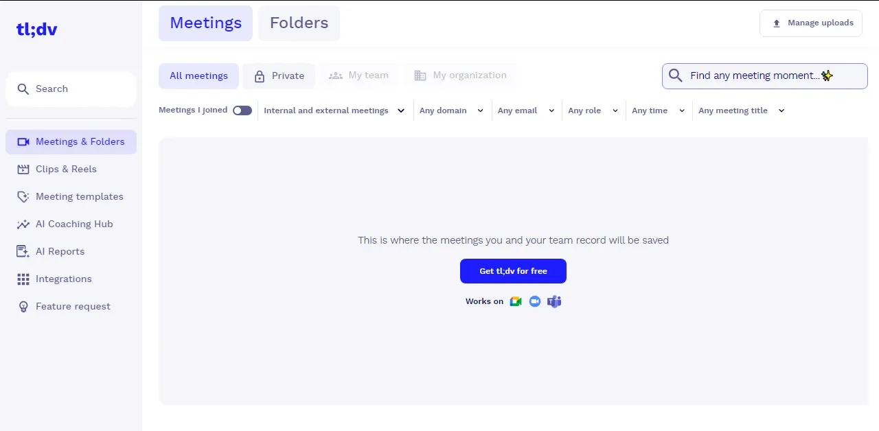Click the tl;dv logo
Image resolution: width=879 pixels, height=431 pixels.
[37, 30]
